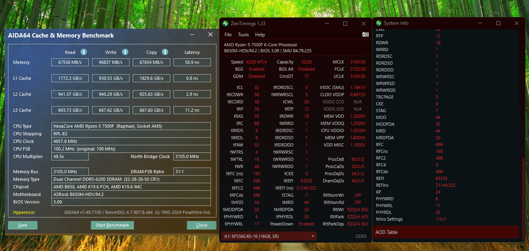Click the Capacity 32GB value in ZenTimings
Screen dimensions: 529x251
click(x=307, y=62)
